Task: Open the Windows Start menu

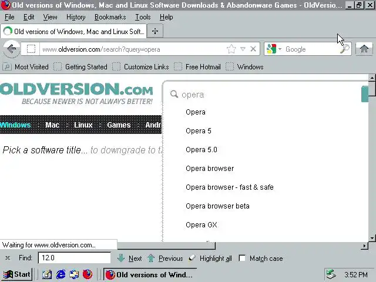Action: point(16,274)
